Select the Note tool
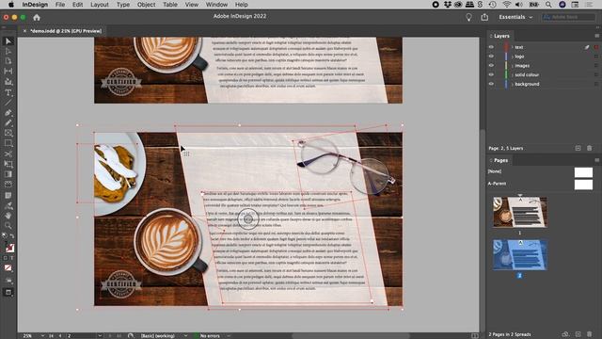Viewport: 602px width, 339px height. coord(8,195)
